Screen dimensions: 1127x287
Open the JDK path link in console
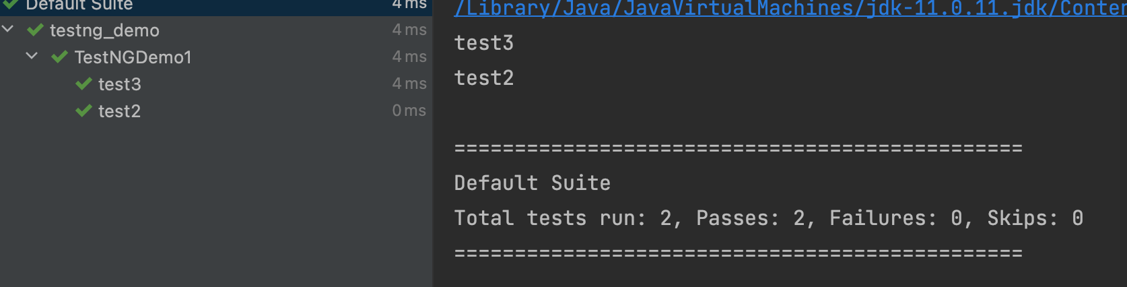coord(790,9)
